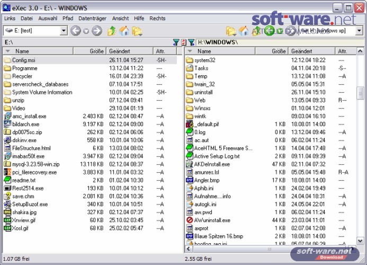Sort right panel by Geändert column
Viewport: 367px width, 265px height.
(x=311, y=51)
